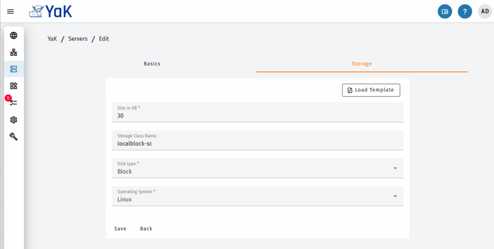Focus the Size in GB field
This screenshot has width=494, height=249.
click(x=258, y=112)
